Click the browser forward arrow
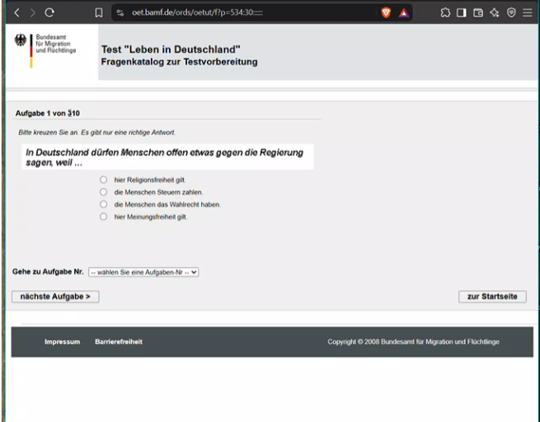Screen dimensions: 540x422 click(x=33, y=12)
